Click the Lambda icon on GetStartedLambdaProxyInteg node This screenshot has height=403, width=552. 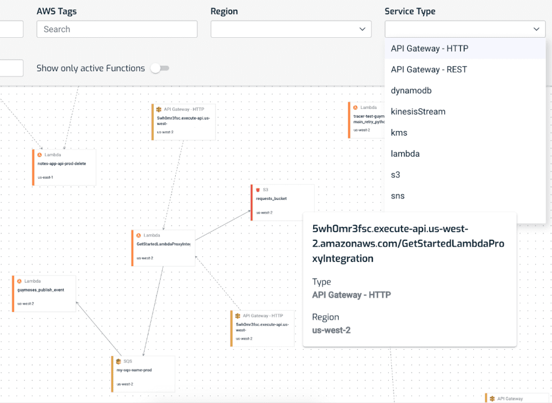coord(137,235)
